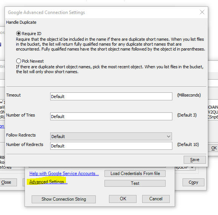The width and height of the screenshot is (218, 215).
Task: Close the Google Advanced Connection Settings dialog
Action: point(202,12)
